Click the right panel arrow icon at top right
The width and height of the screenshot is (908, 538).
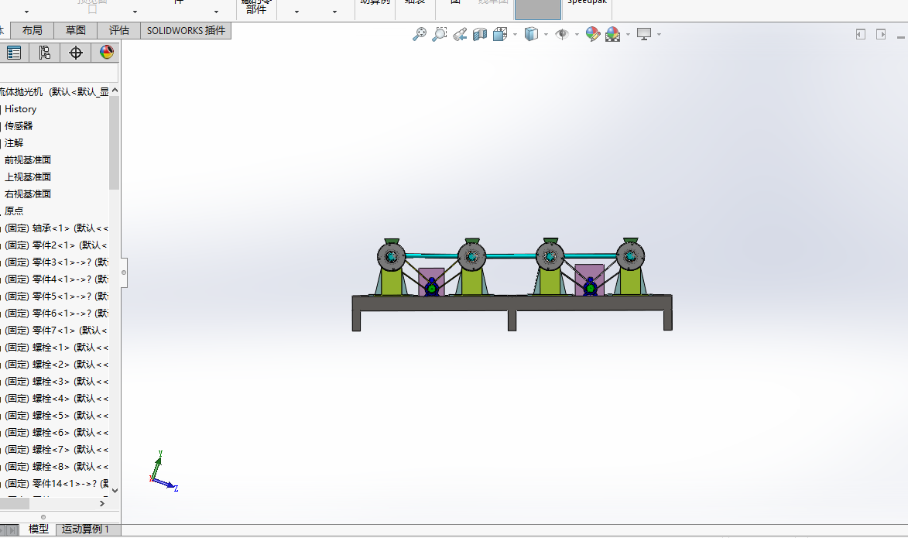coord(881,34)
